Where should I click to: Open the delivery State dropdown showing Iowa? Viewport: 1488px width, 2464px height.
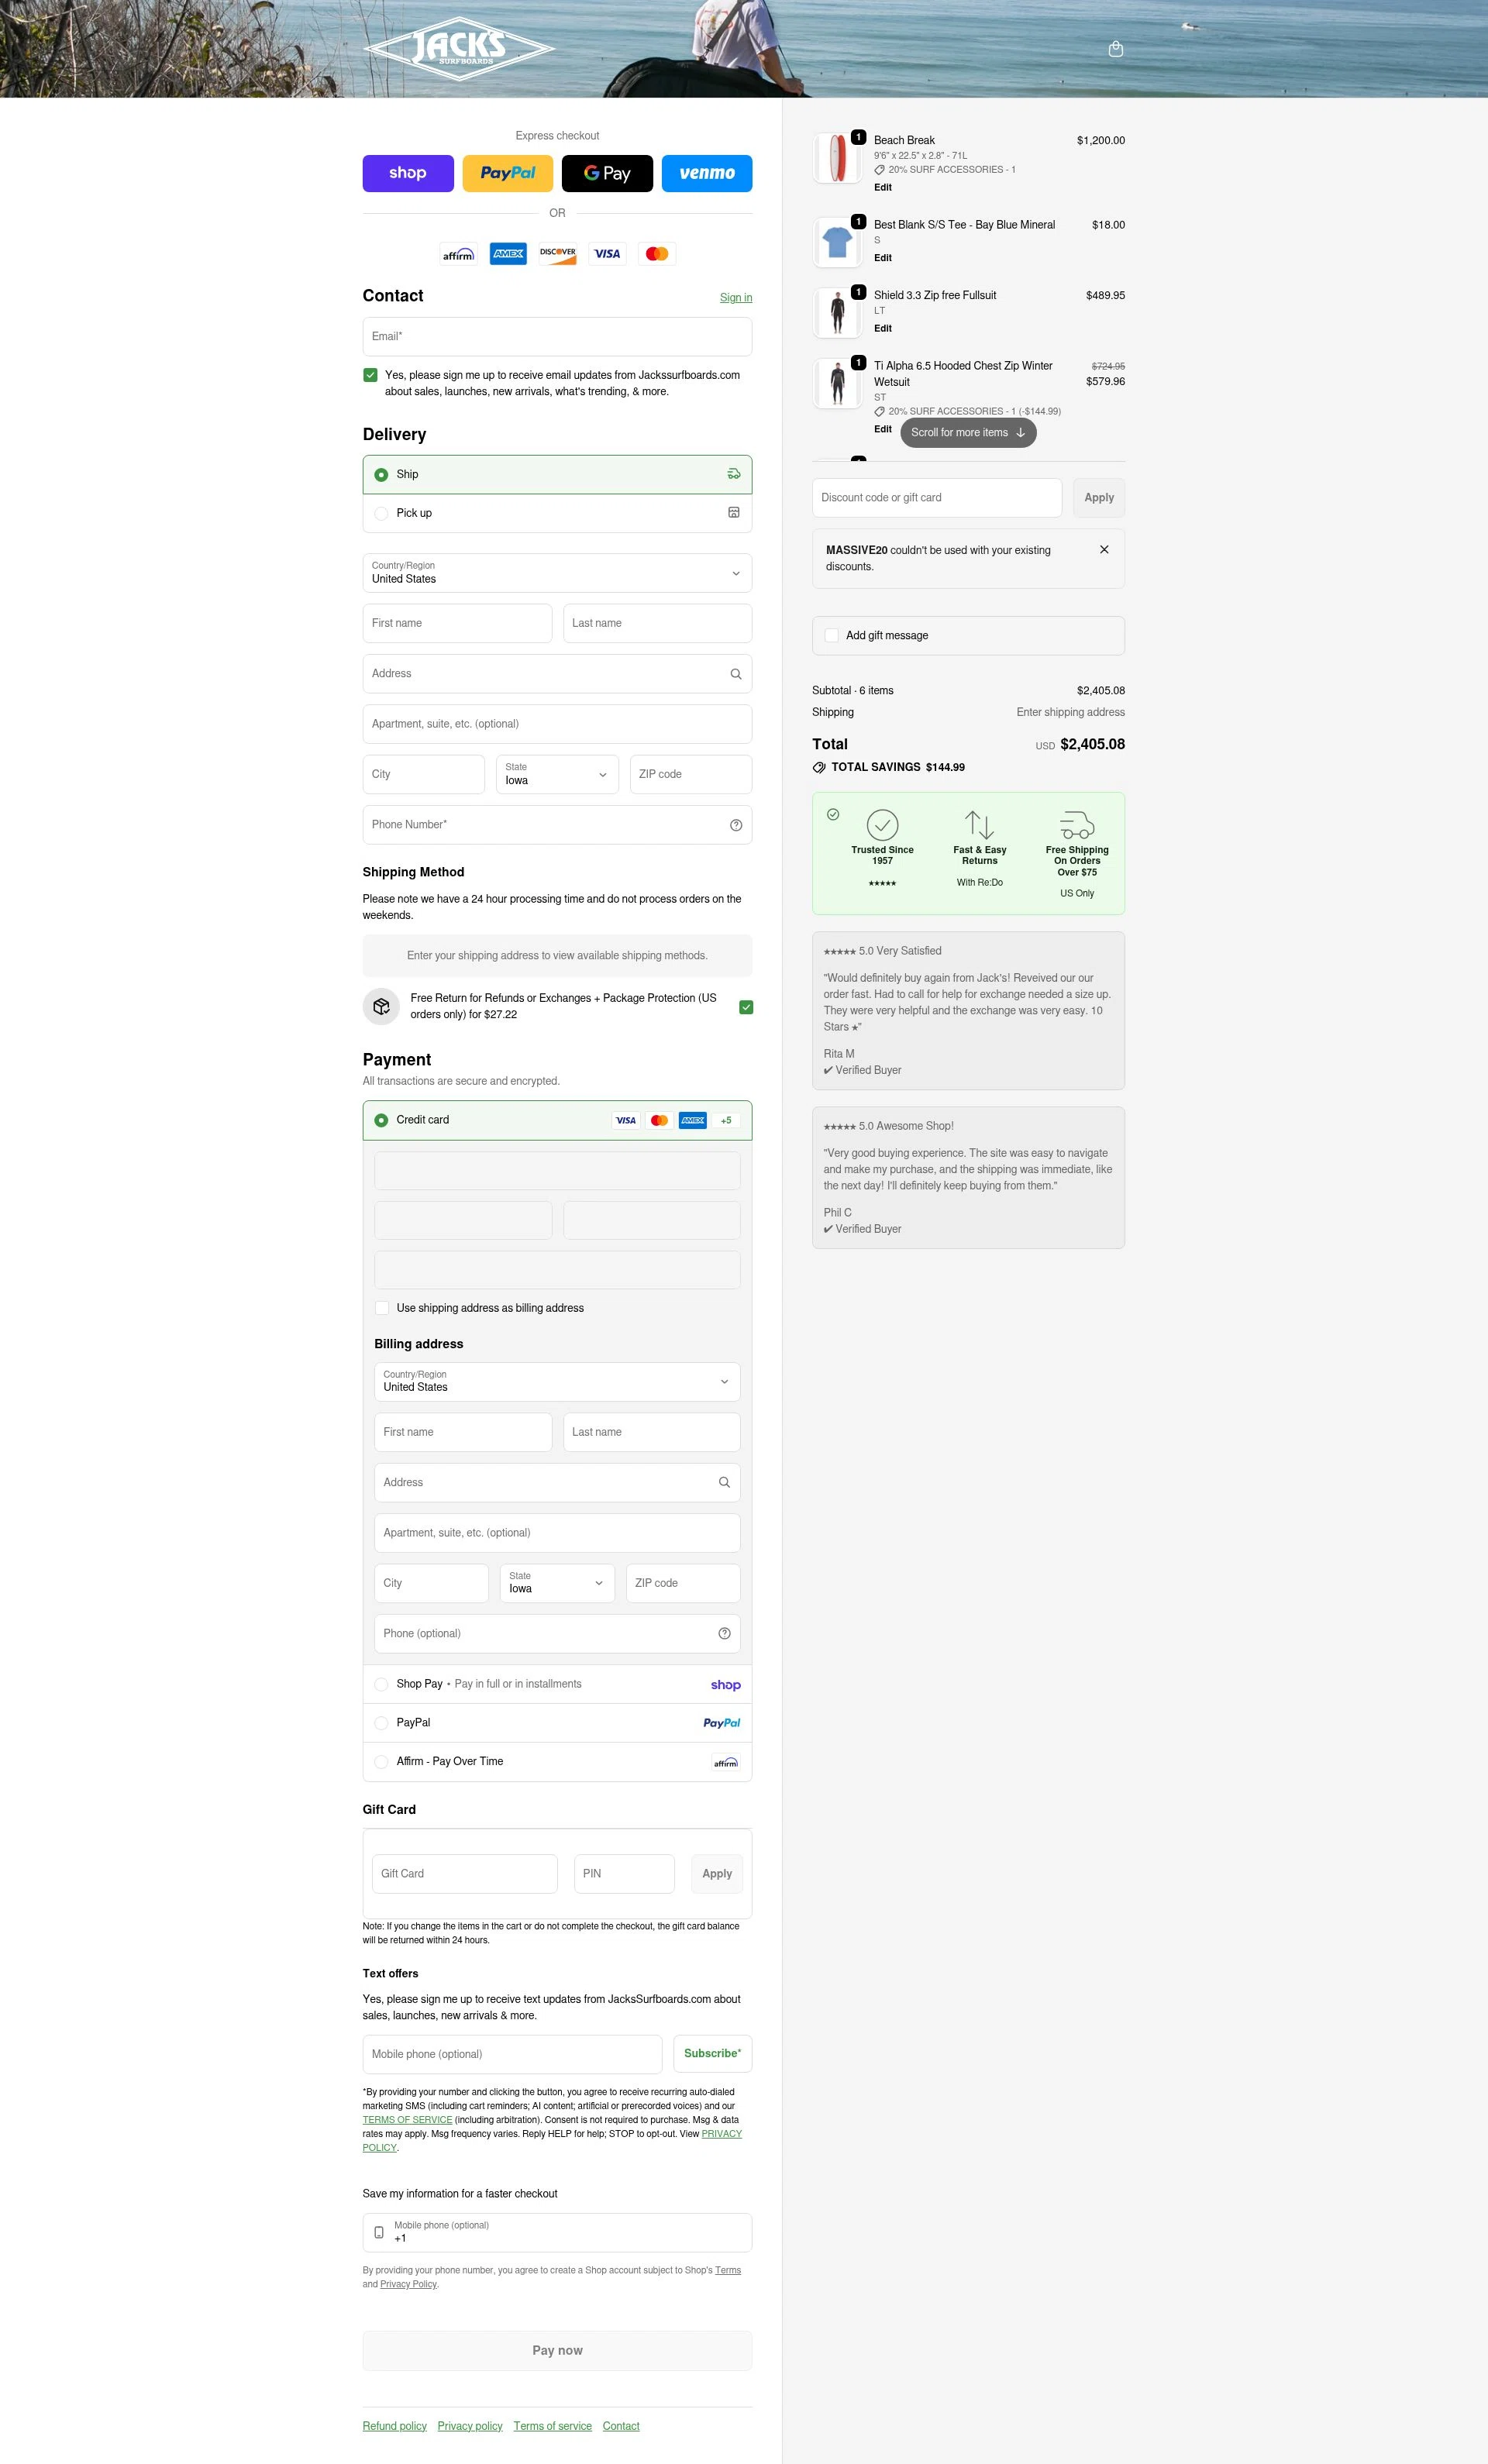[557, 774]
